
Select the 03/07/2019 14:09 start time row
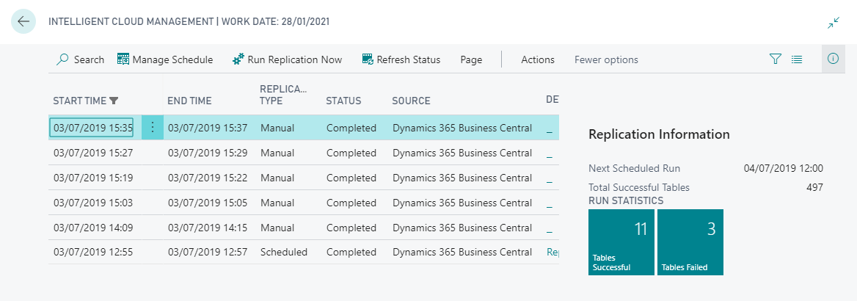coord(93,228)
